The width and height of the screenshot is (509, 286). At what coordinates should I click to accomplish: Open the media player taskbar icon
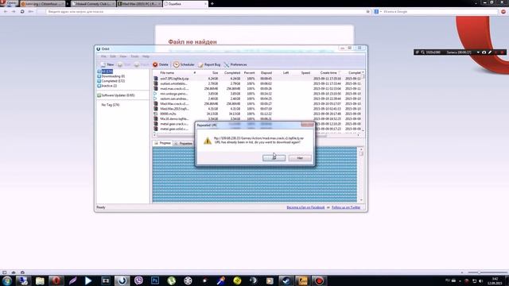pos(88,280)
